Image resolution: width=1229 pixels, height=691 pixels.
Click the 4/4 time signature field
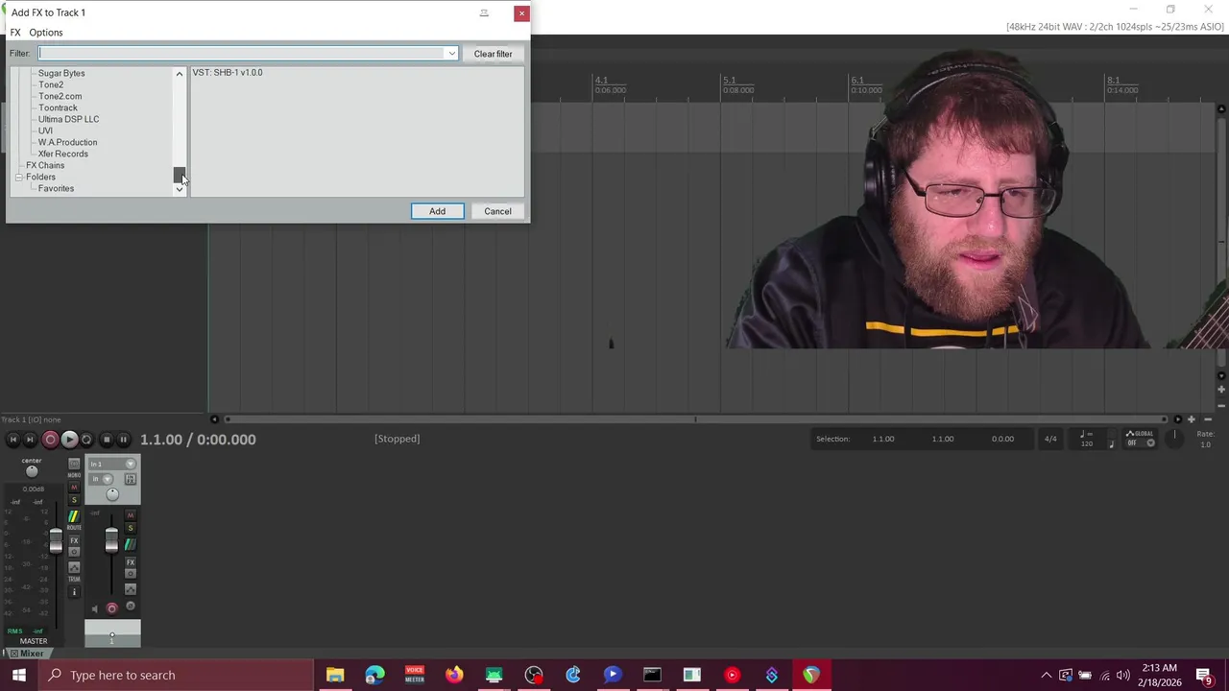(1050, 439)
